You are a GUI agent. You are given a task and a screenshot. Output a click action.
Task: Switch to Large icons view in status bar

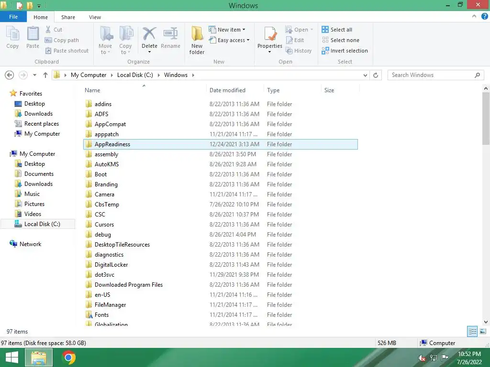(x=483, y=332)
